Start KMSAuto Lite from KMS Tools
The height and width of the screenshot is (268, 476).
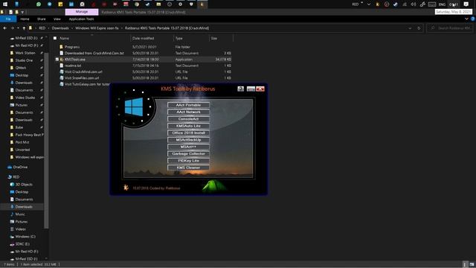point(188,126)
